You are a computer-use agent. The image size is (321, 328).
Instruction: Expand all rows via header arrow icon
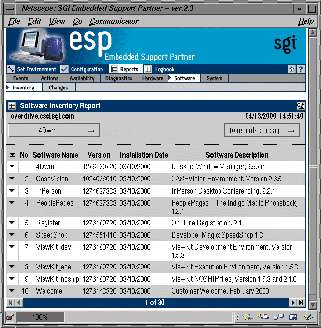13,155
